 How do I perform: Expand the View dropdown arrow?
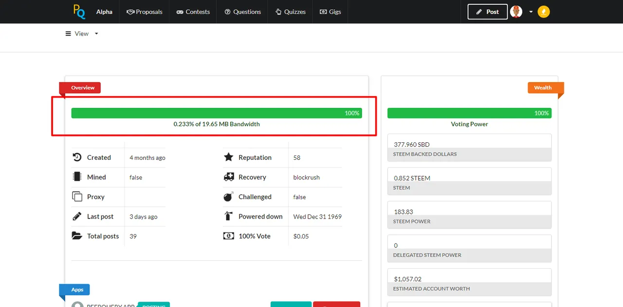coord(96,34)
